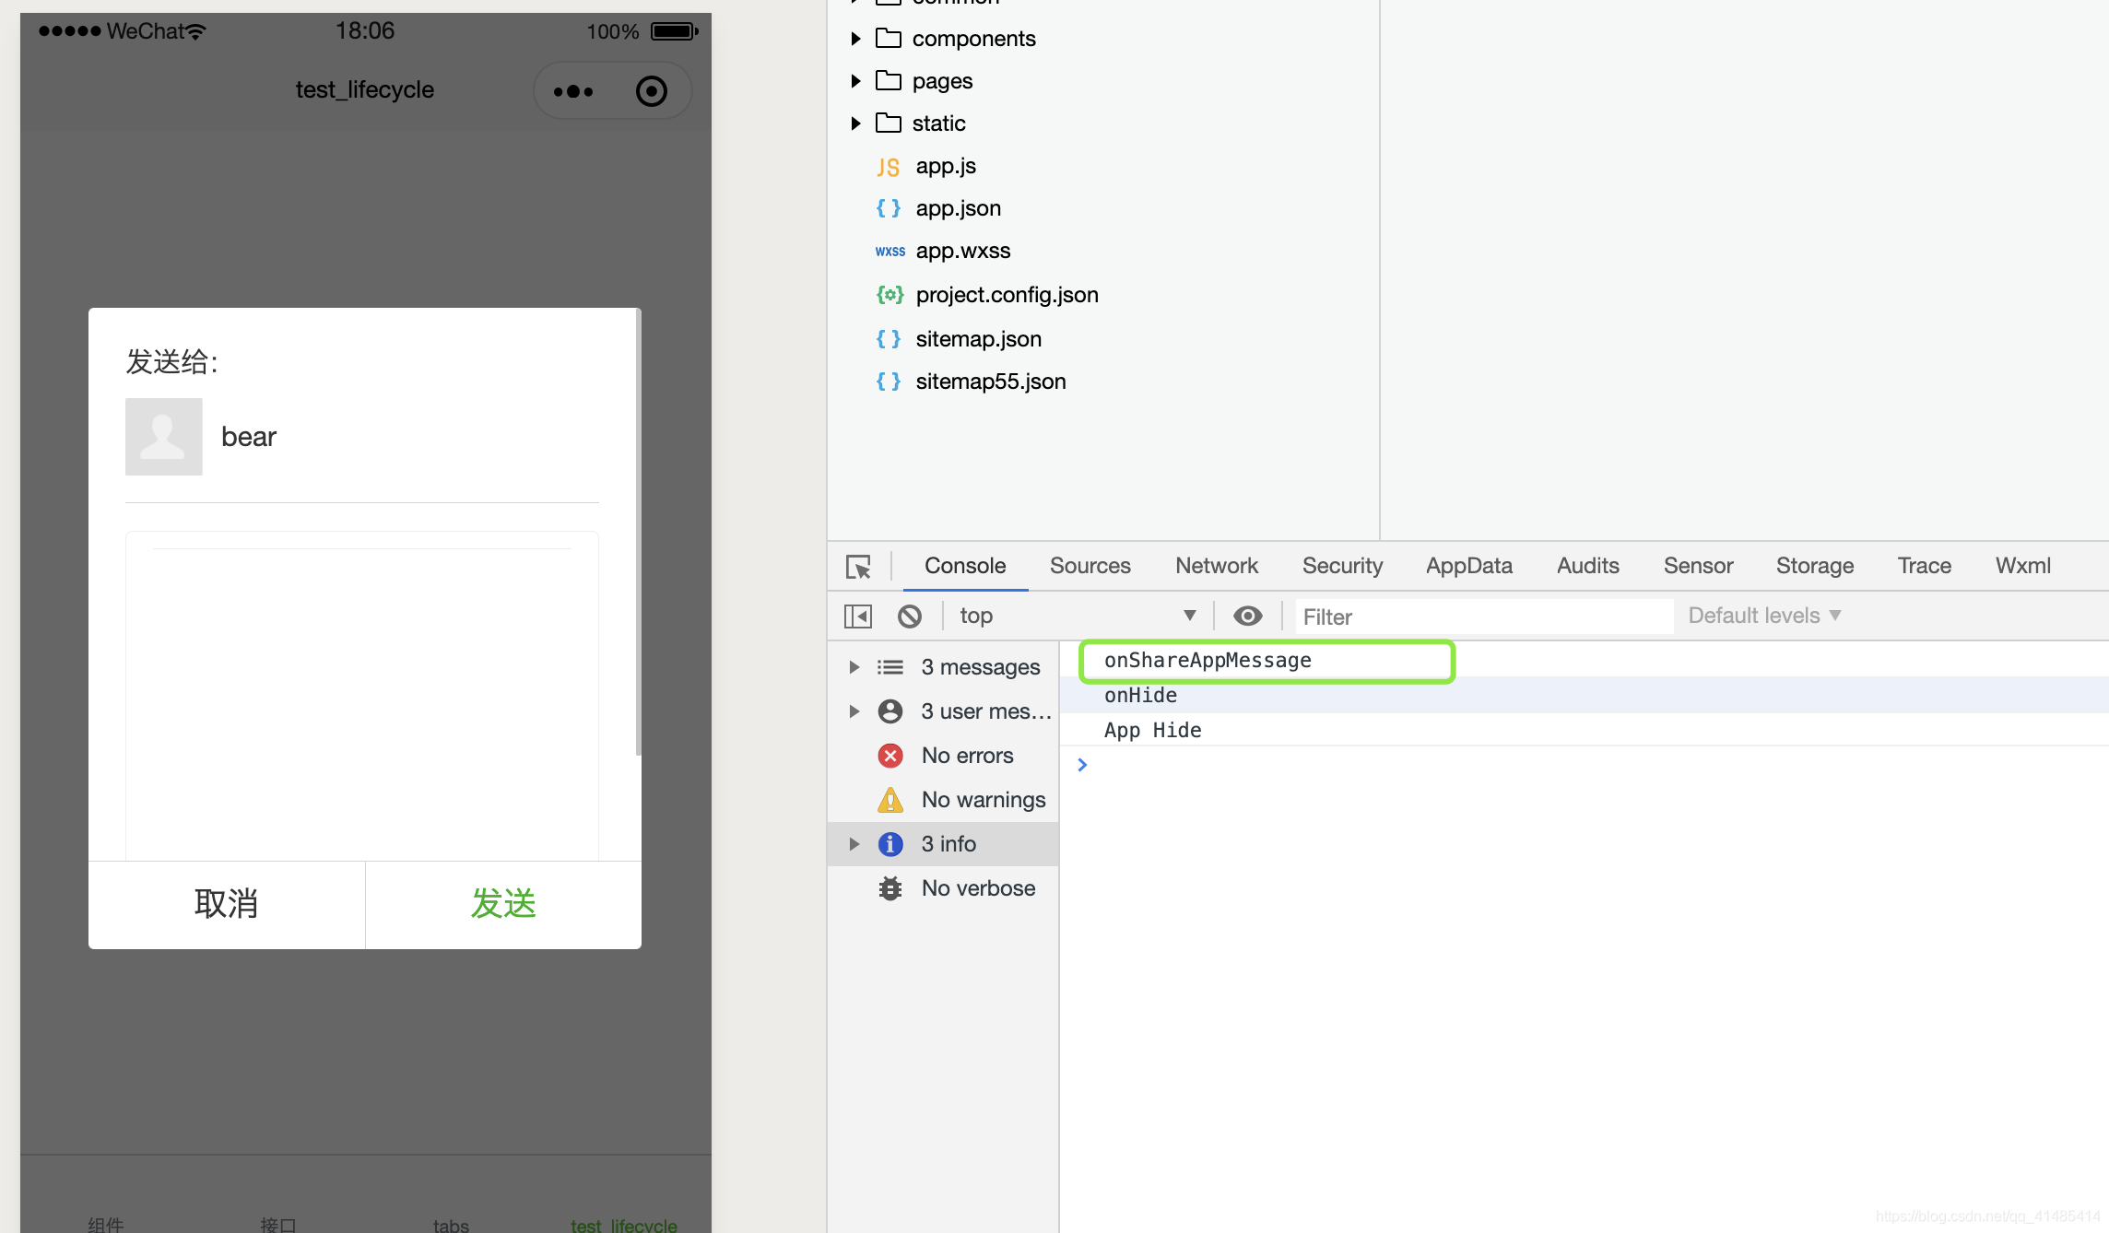
Task: Click the clear console icon
Action: click(912, 615)
